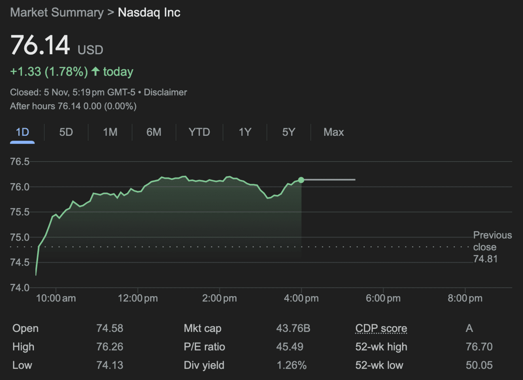The width and height of the screenshot is (523, 380).
Task: Click the After hours 76.14 line
Action: tap(73, 106)
